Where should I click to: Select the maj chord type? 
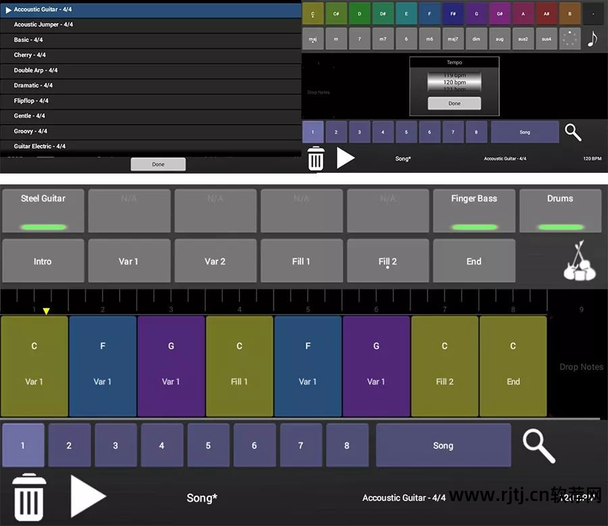tap(313, 38)
